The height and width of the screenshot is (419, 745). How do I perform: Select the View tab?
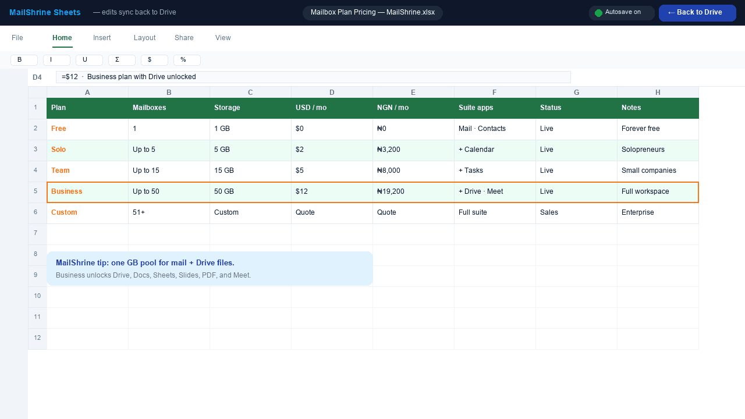[223, 38]
